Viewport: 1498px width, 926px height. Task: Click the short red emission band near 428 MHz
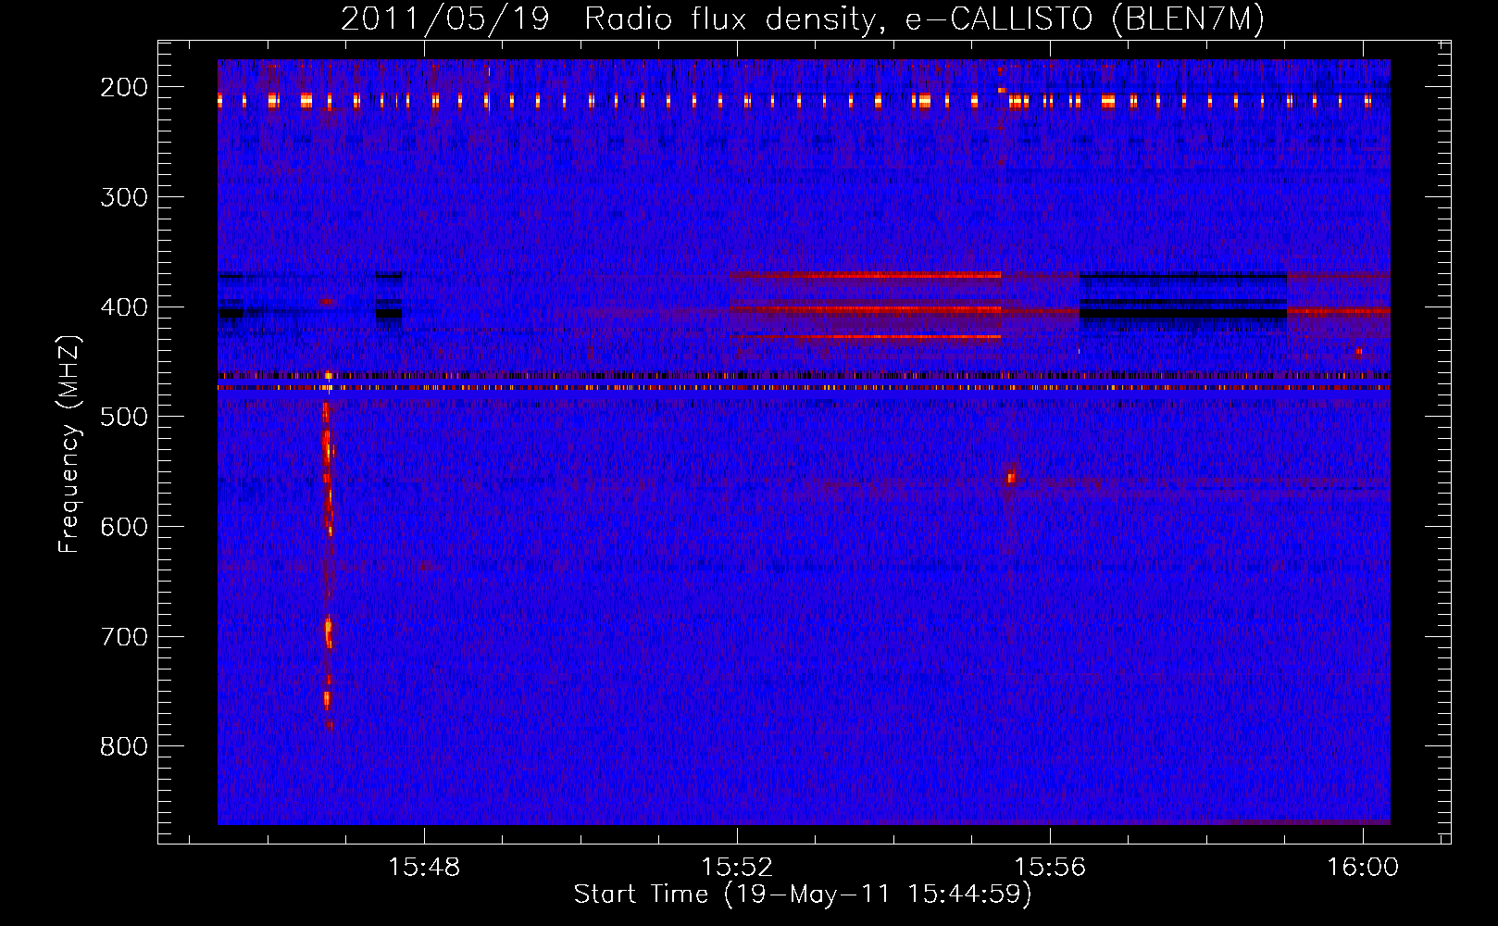(x=866, y=336)
